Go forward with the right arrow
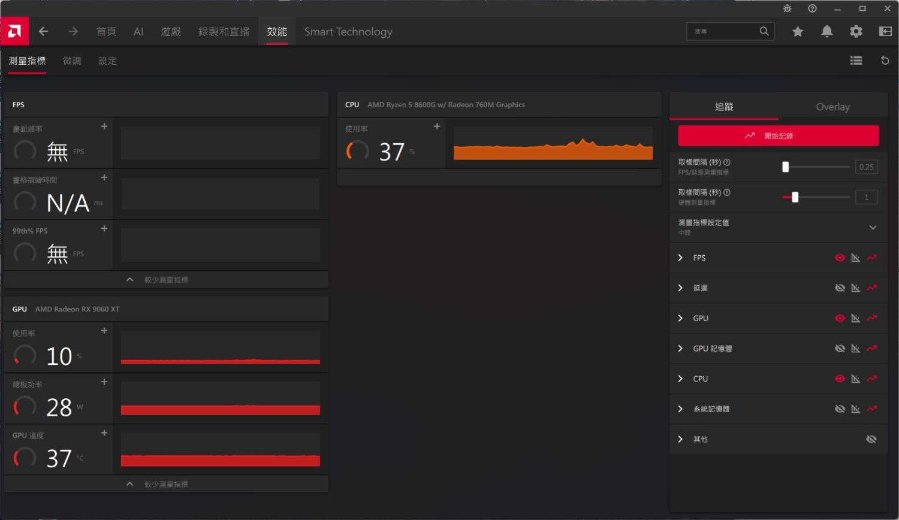The width and height of the screenshot is (899, 520). pyautogui.click(x=73, y=31)
